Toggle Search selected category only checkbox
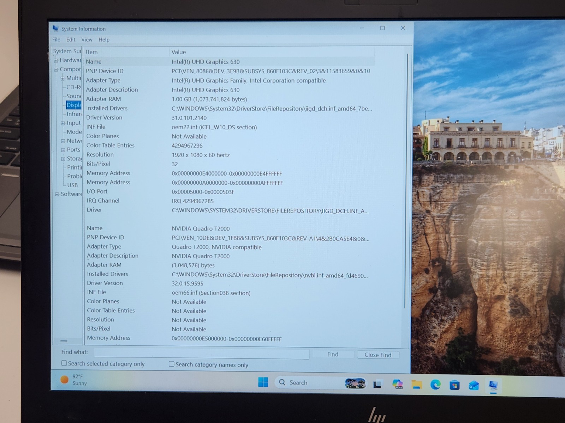 point(64,363)
